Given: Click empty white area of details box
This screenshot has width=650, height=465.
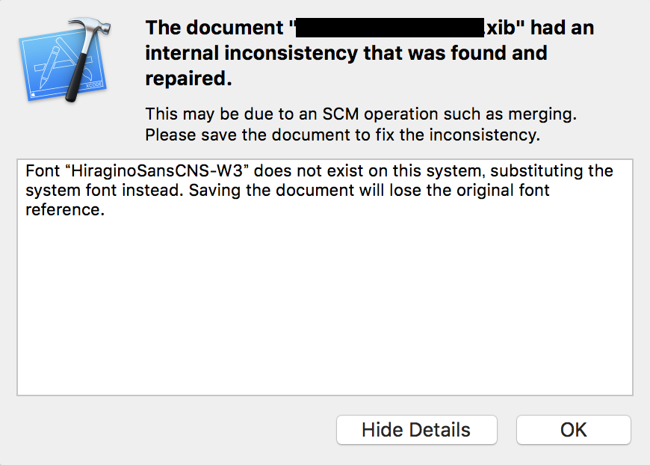Looking at the screenshot, I should 325,307.
